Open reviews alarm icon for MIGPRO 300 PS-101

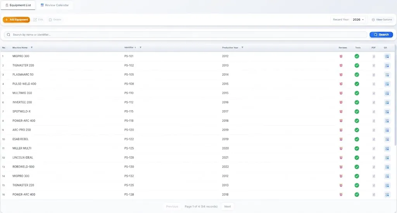pos(341,56)
